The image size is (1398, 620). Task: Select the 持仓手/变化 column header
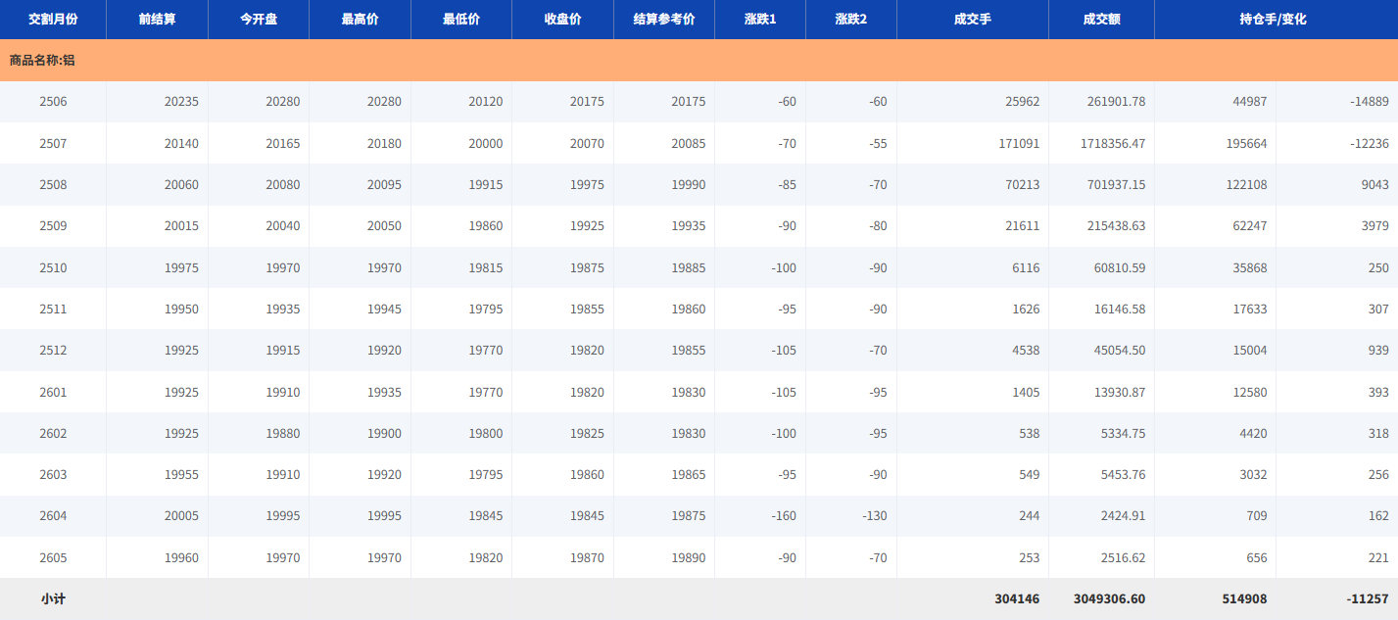tap(1274, 20)
